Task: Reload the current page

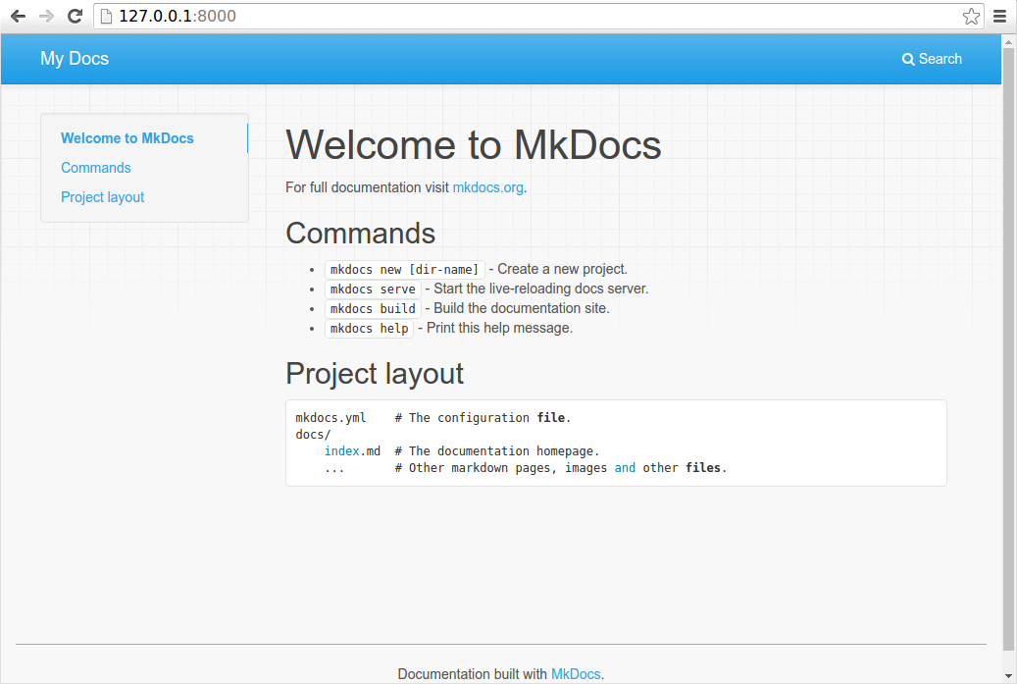Action: [x=75, y=16]
